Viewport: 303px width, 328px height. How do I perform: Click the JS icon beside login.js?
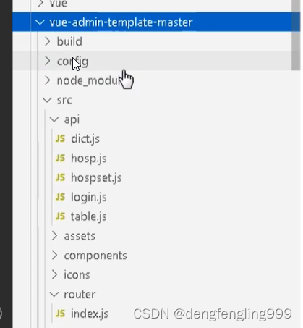[x=60, y=197]
